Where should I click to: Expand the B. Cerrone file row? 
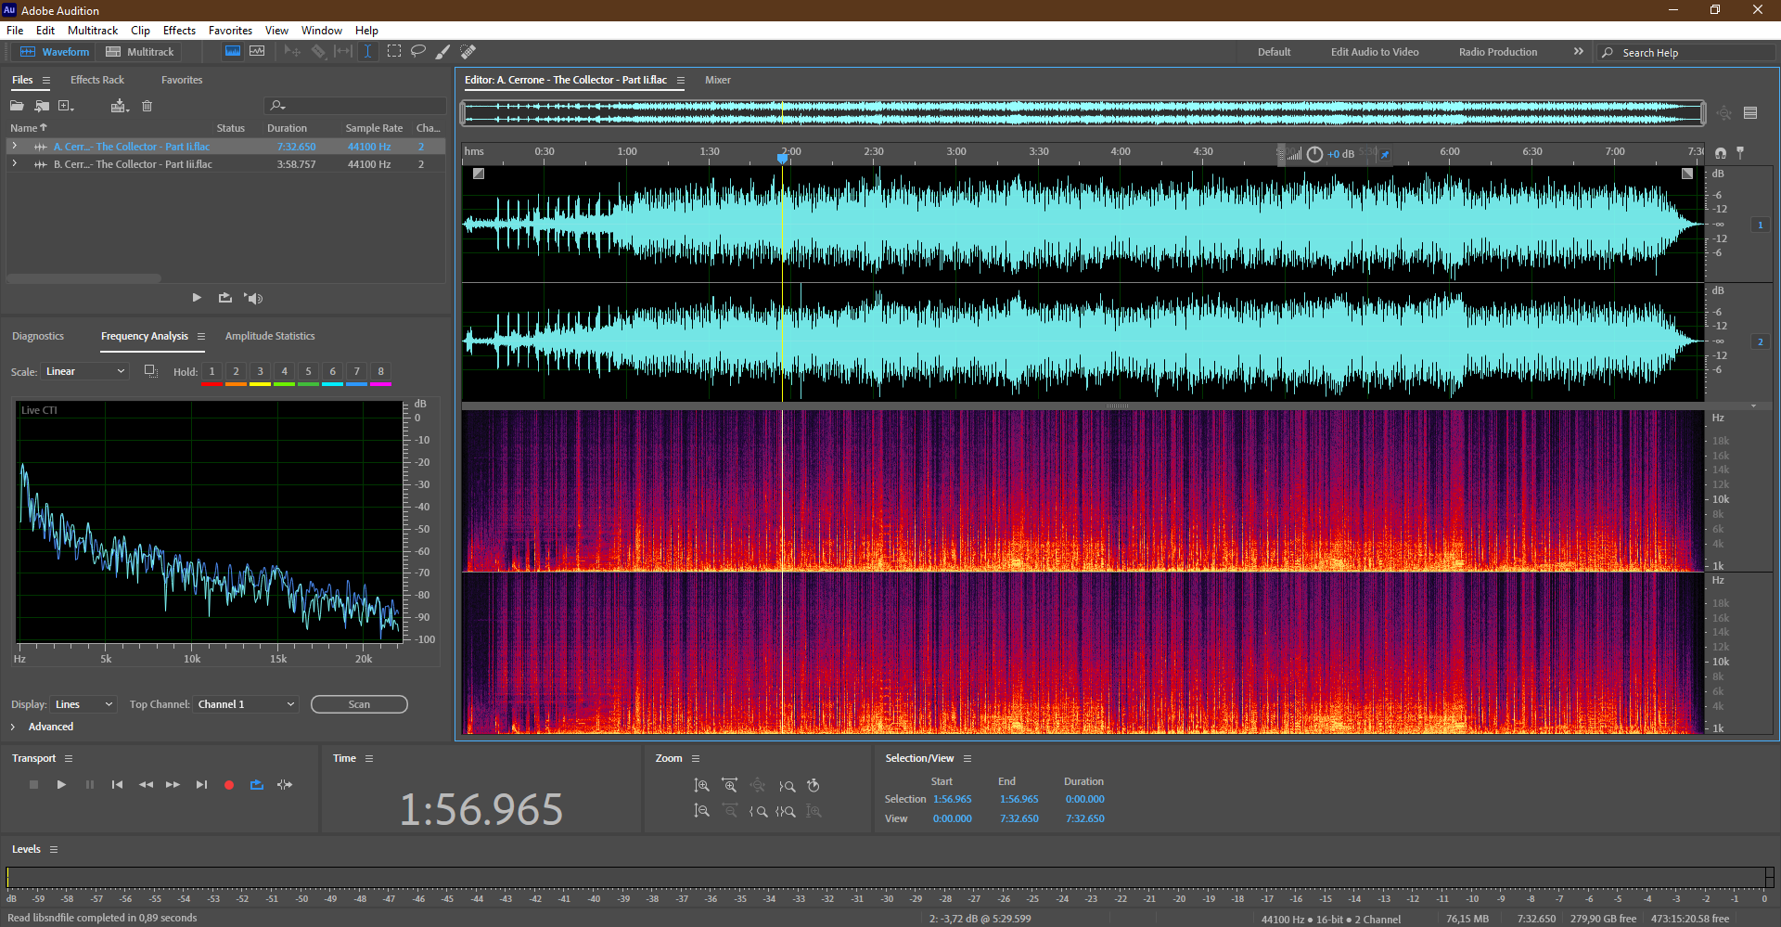click(14, 163)
